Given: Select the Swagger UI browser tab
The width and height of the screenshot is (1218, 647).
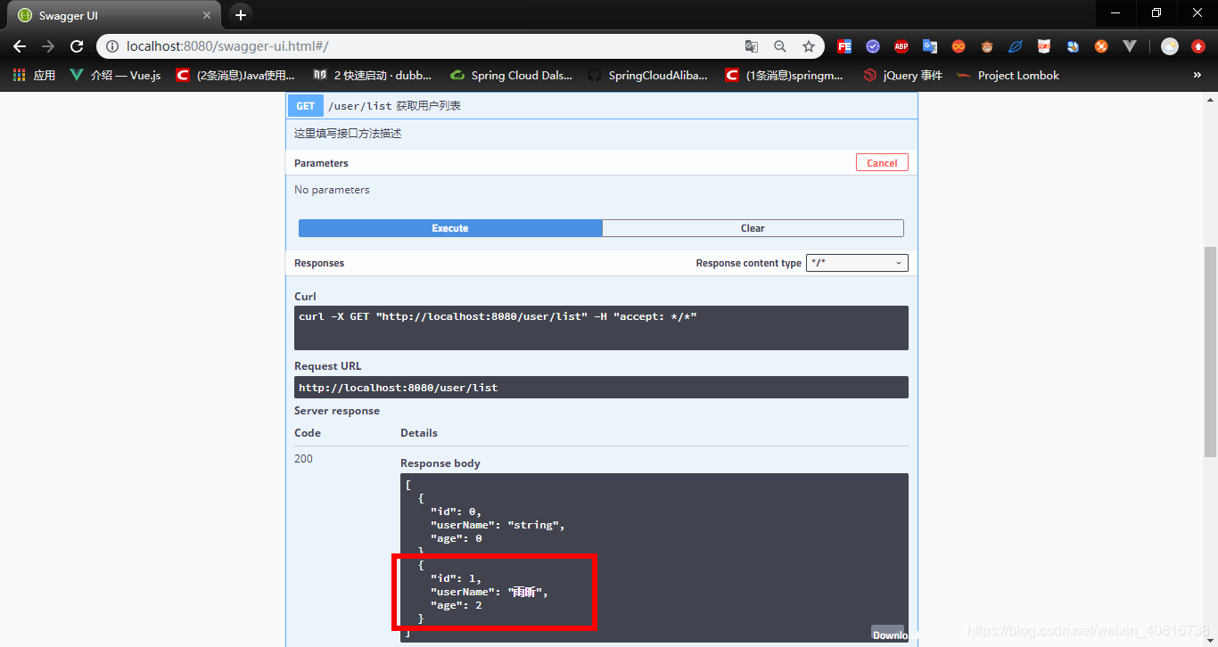Looking at the screenshot, I should tap(114, 15).
